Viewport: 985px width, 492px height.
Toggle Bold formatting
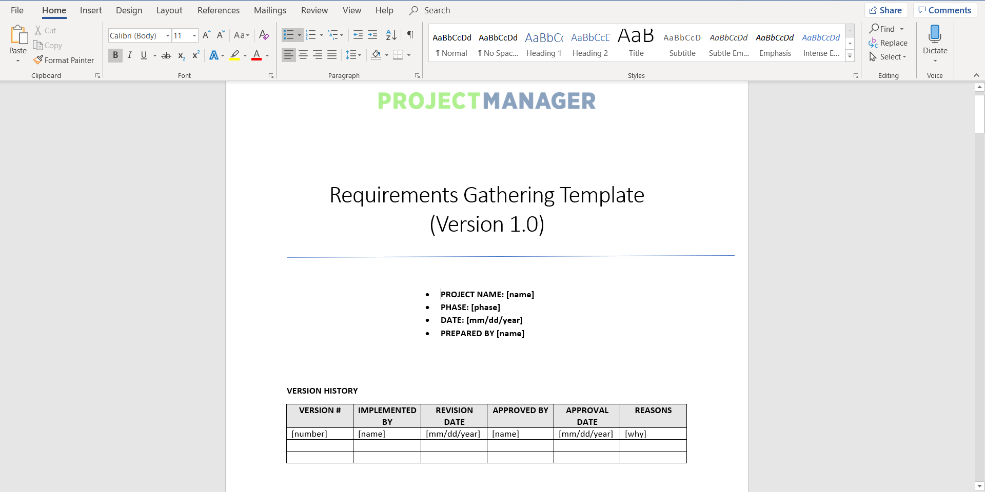coord(115,55)
